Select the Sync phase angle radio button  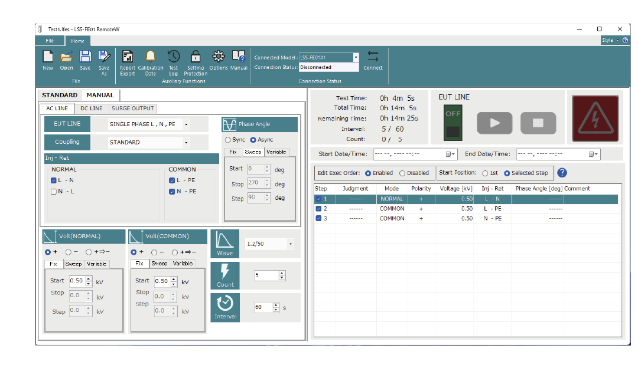pyautogui.click(x=227, y=140)
